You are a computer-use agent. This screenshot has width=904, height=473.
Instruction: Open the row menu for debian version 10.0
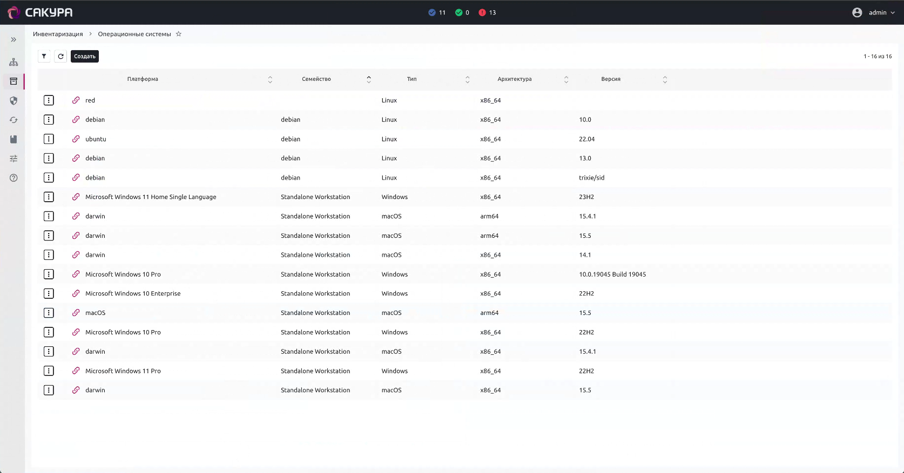pos(49,120)
